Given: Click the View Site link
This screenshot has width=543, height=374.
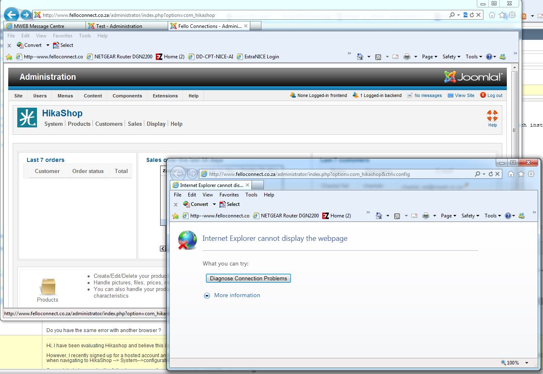Looking at the screenshot, I should coord(464,95).
